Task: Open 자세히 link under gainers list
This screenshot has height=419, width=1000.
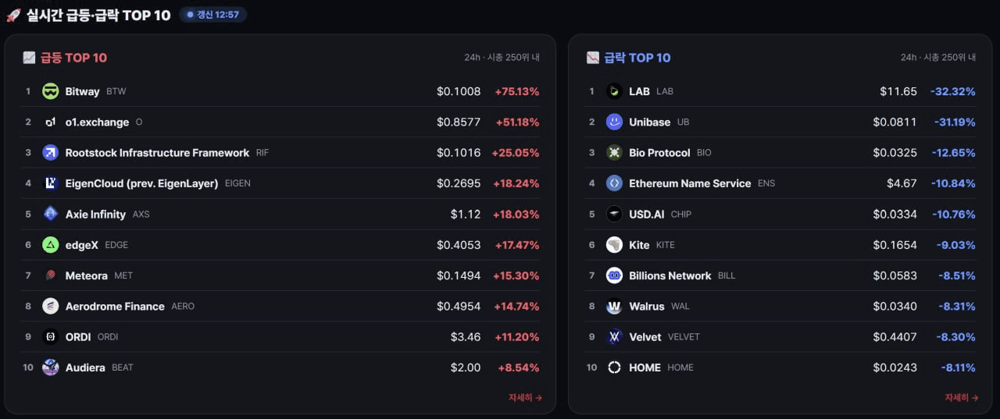Action: coord(525,398)
